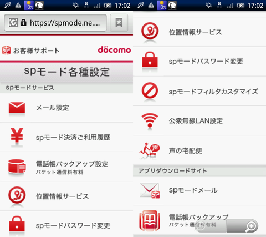Tap the prohibition-sign icon for spモードフィルタカスタマイズ
Image resolution: width=266 pixels, height=237 pixels.
[150, 90]
